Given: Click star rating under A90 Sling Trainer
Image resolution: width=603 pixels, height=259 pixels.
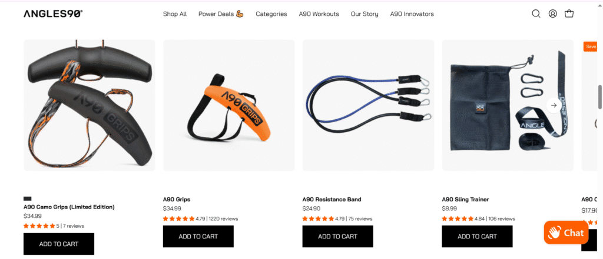Looking at the screenshot, I should 457,218.
